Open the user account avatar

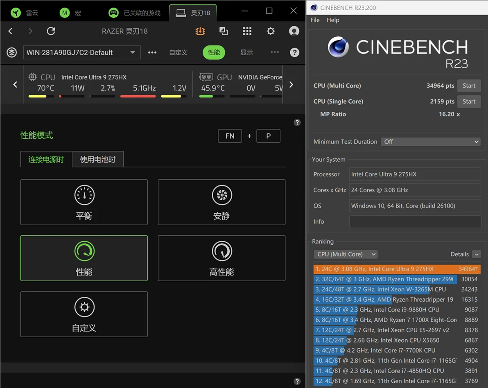[294, 31]
